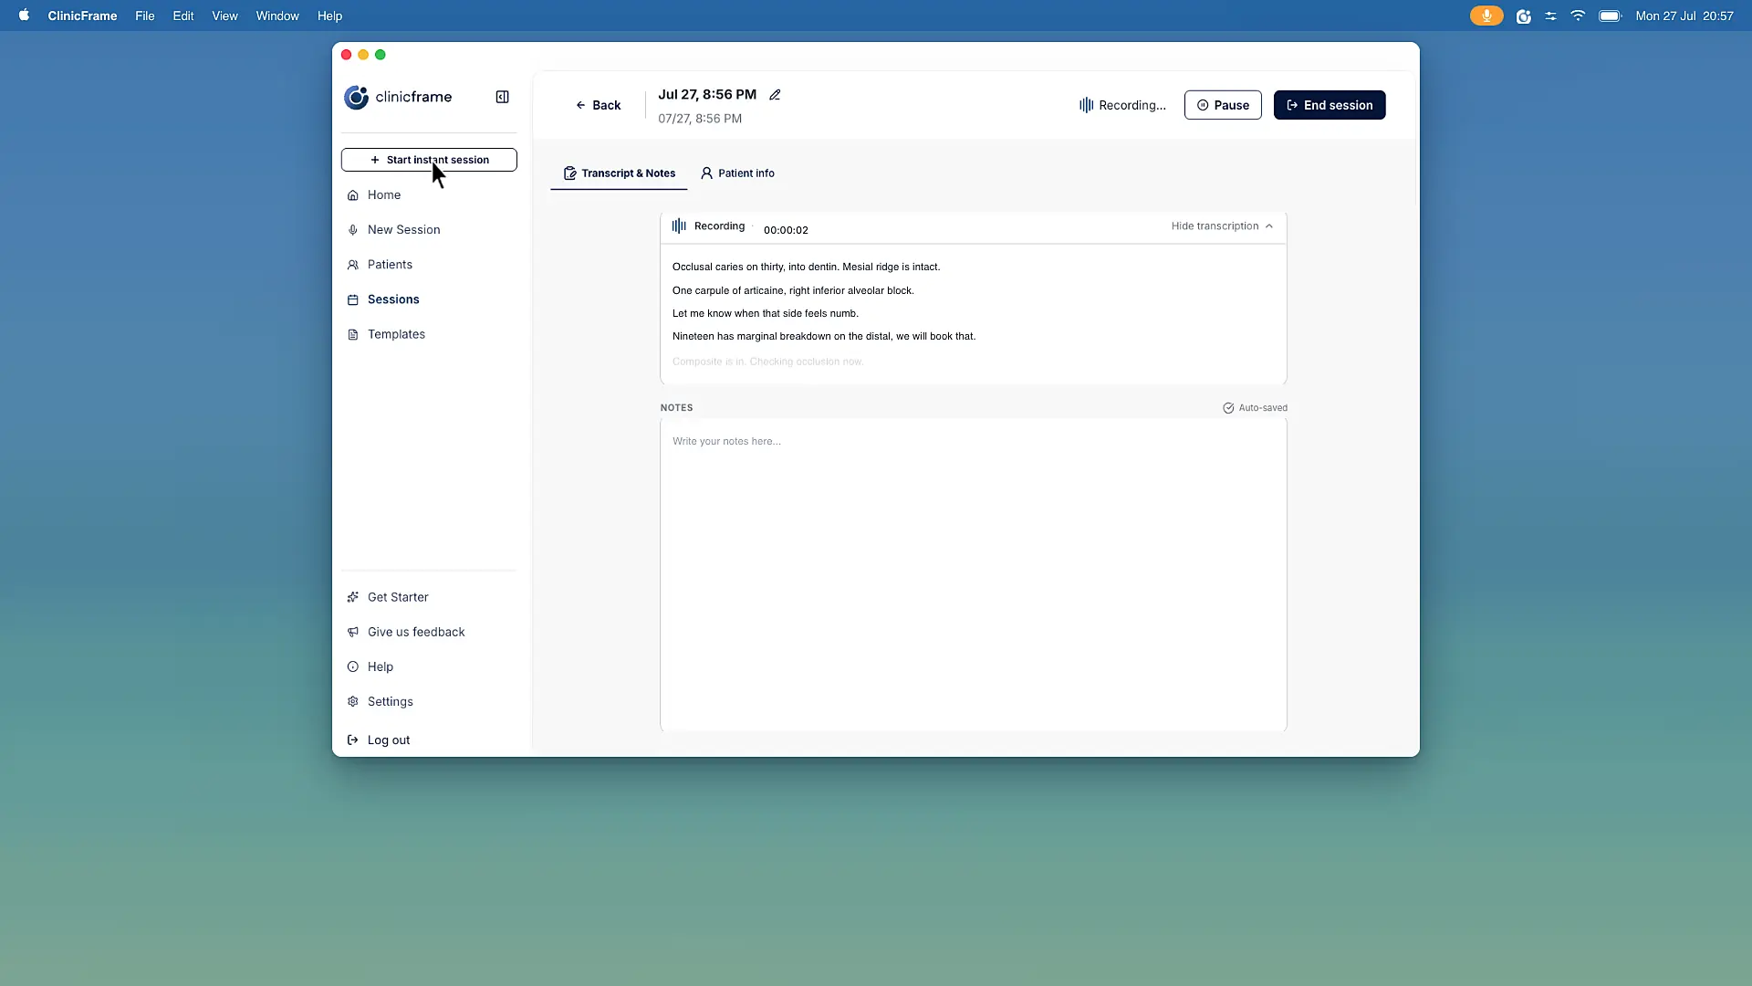Open the View menu
The width and height of the screenshot is (1752, 986).
click(224, 16)
